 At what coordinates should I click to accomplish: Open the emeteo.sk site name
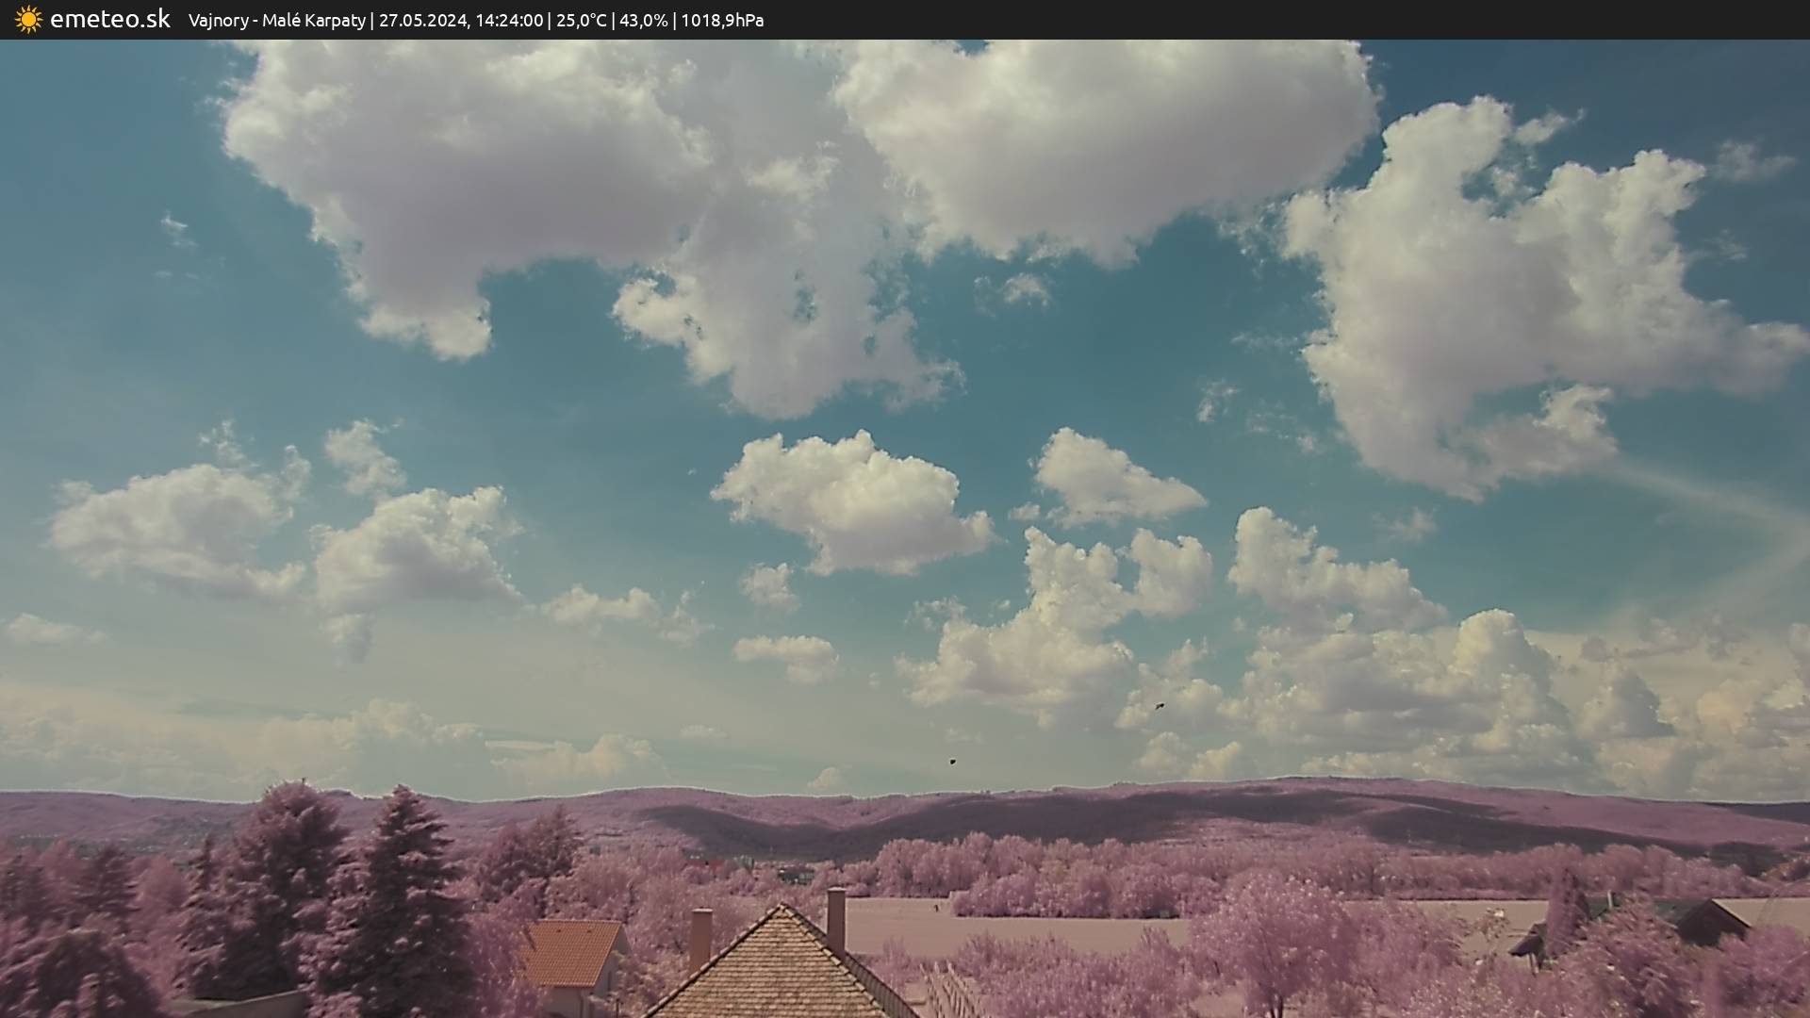click(x=110, y=20)
